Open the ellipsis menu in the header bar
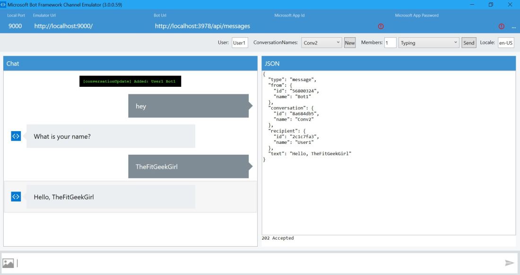The width and height of the screenshot is (520, 275). coord(513,26)
